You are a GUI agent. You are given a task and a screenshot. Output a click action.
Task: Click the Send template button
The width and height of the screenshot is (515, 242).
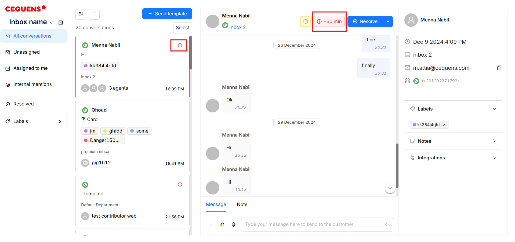point(167,14)
